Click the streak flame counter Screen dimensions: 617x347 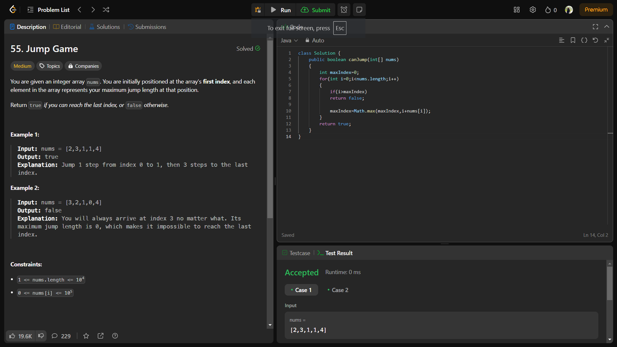click(551, 10)
